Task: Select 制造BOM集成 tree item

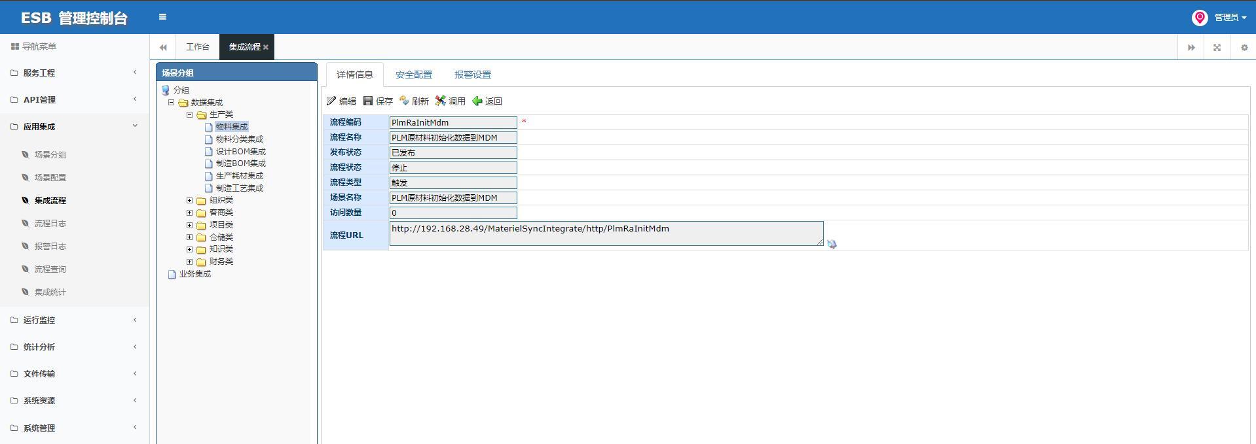Action: [x=241, y=163]
